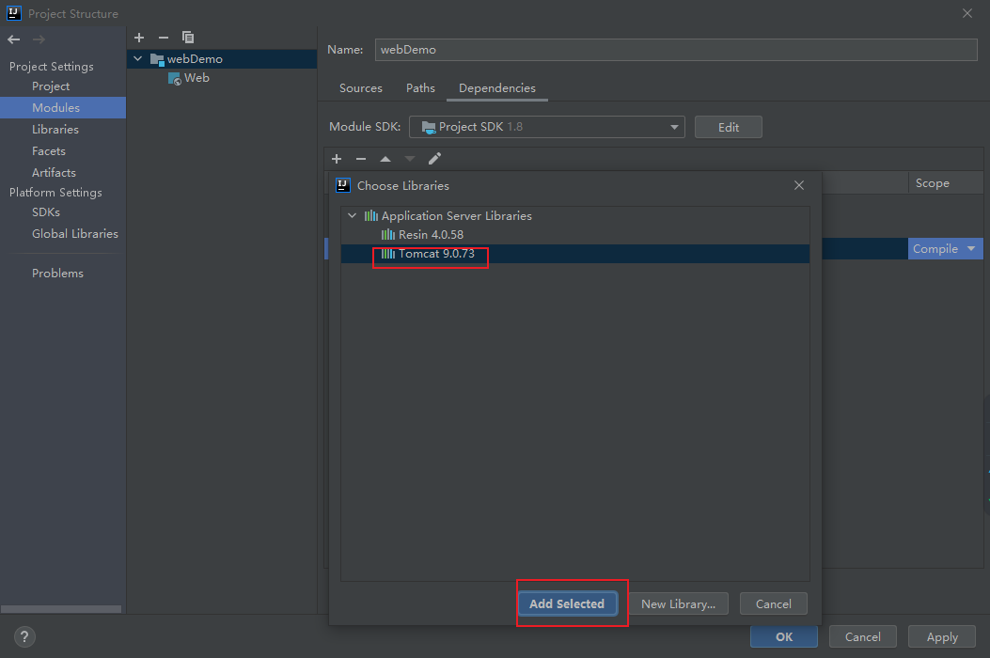Click the back navigation arrow
Image resolution: width=990 pixels, height=658 pixels.
(14, 39)
